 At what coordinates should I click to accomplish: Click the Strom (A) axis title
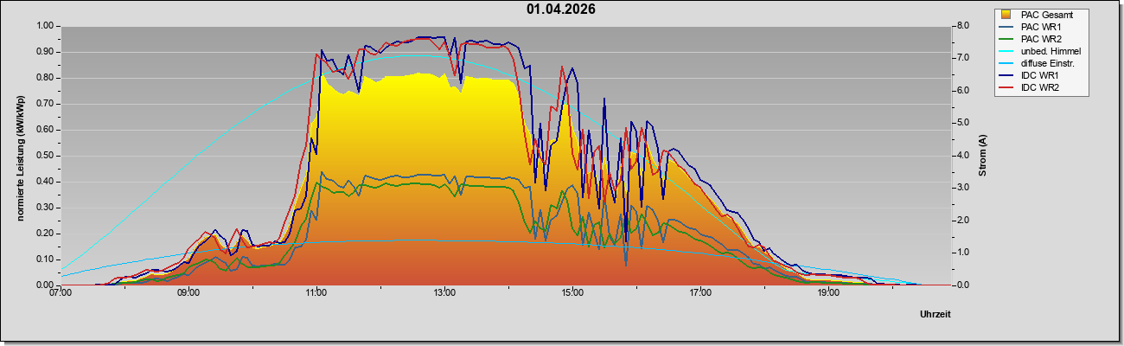pyautogui.click(x=983, y=156)
